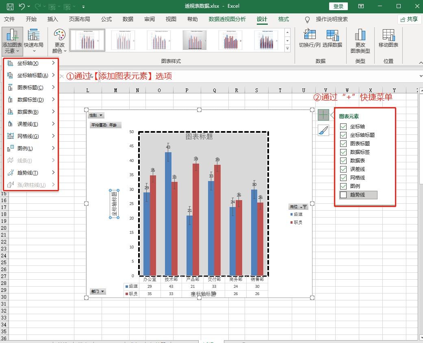The height and width of the screenshot is (343, 423).
Task: Open the Data Labels (数据标签) submenu
Action: tap(30, 100)
